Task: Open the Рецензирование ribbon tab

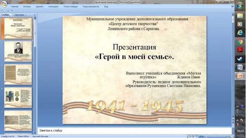Action: click(x=91, y=7)
